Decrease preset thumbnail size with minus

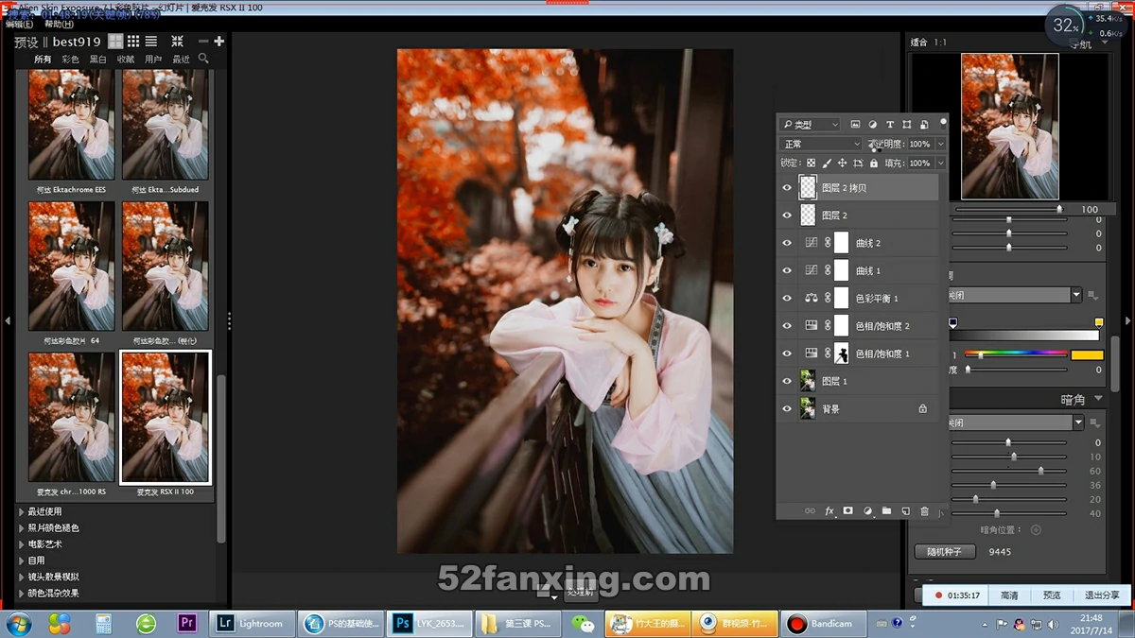[203, 42]
